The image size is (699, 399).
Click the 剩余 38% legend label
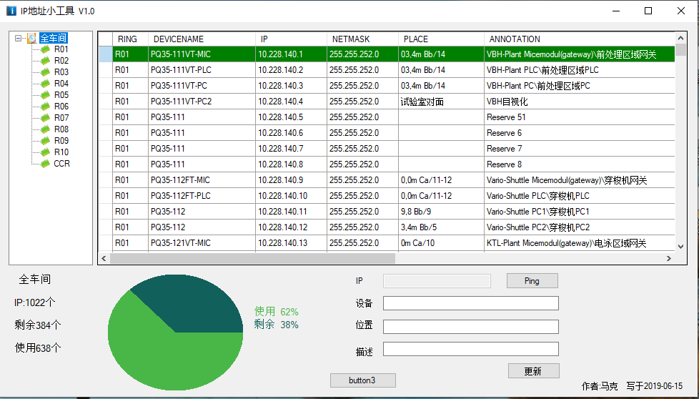277,325
